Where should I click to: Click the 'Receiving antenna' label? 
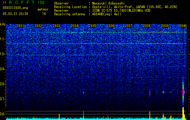pos(69,14)
